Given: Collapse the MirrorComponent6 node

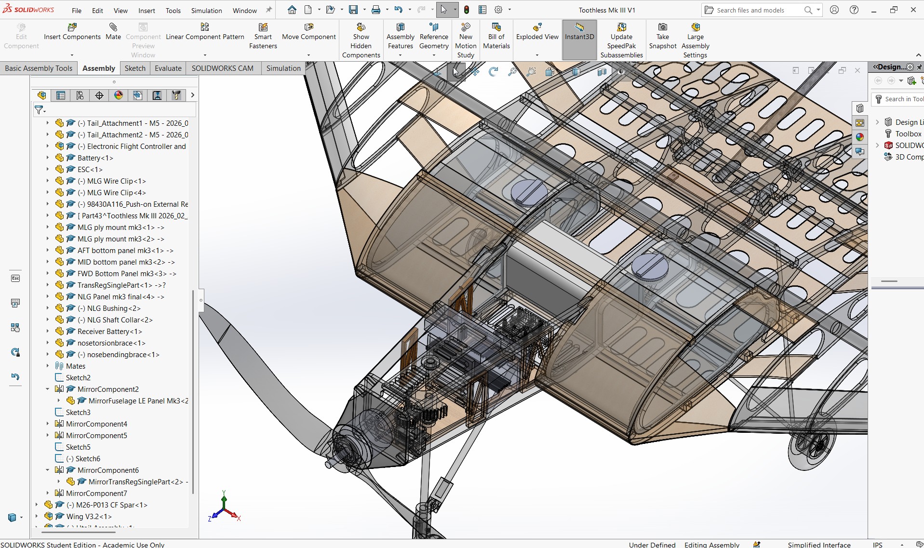Looking at the screenshot, I should pyautogui.click(x=48, y=470).
